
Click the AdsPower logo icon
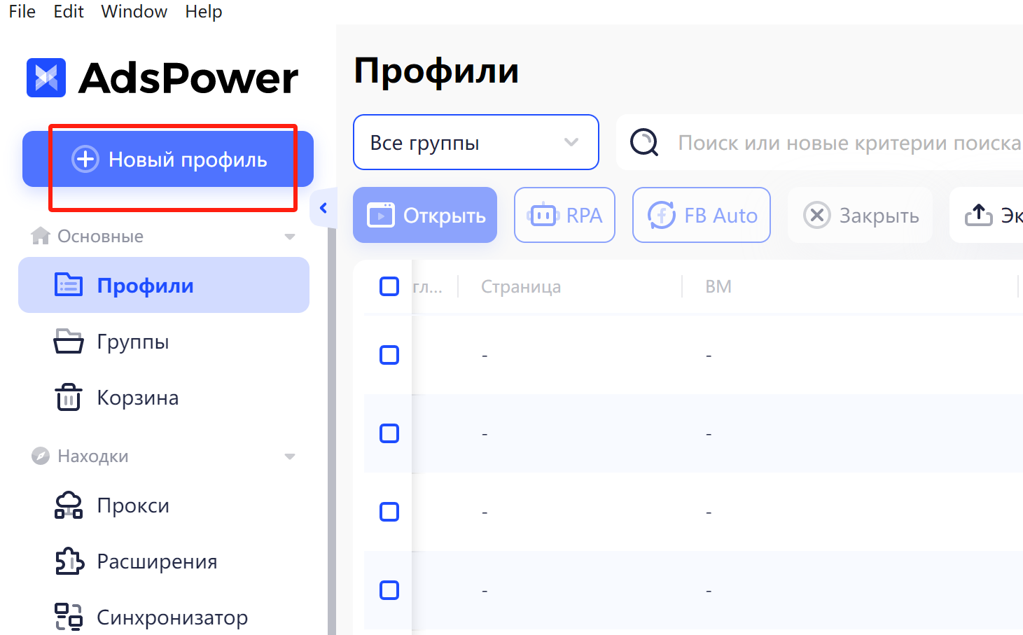click(46, 78)
